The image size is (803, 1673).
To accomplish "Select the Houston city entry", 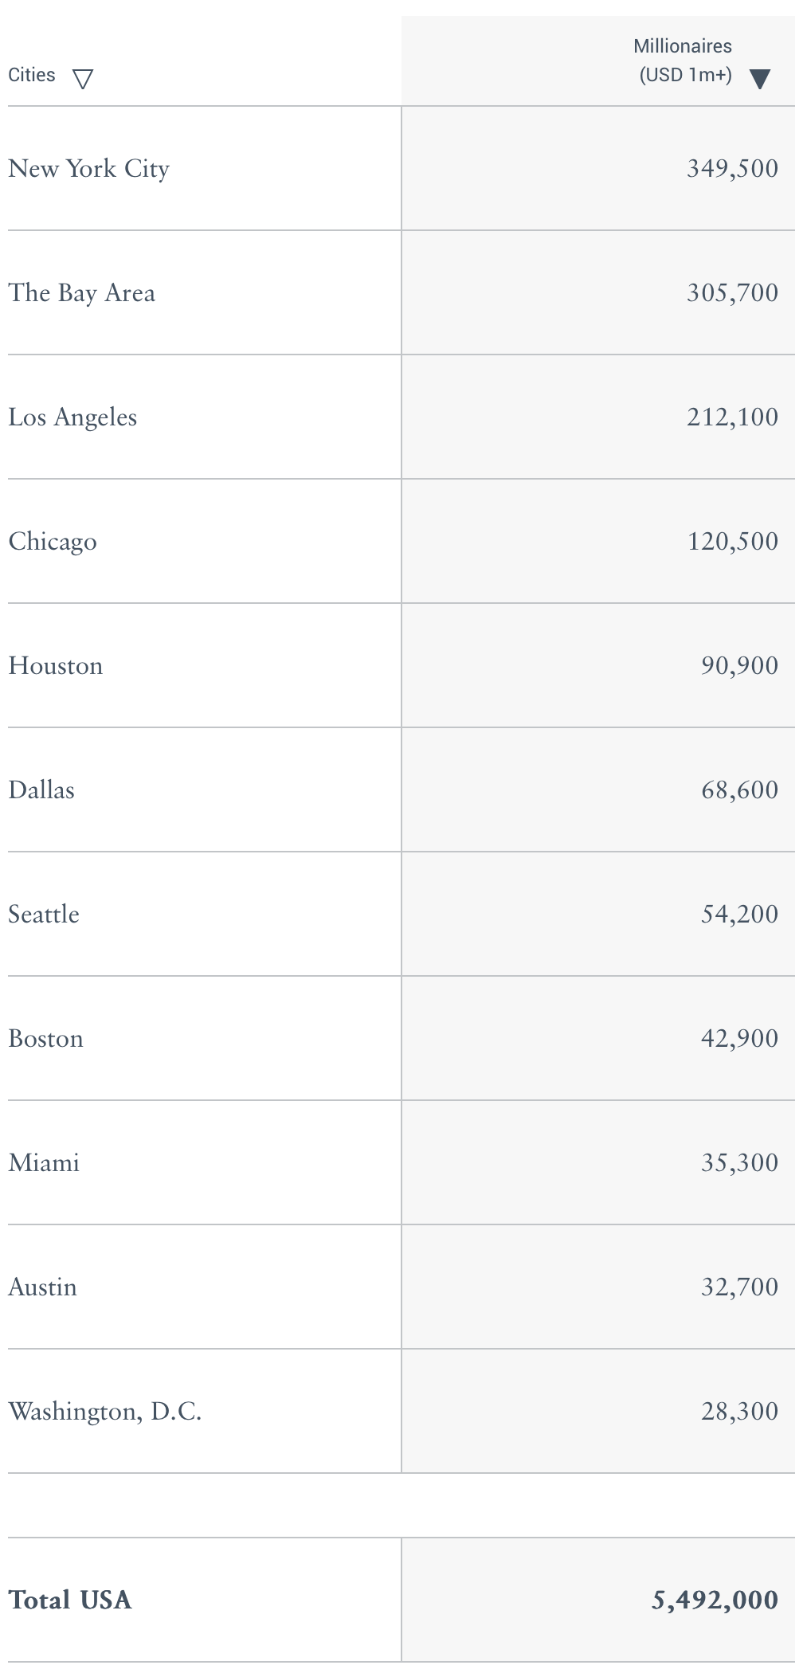I will tap(56, 666).
